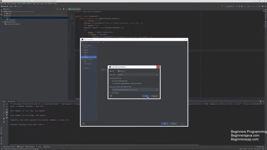Browse for the manifest directory using folder icon
This screenshot has width=267, height=150.
click(x=157, y=90)
